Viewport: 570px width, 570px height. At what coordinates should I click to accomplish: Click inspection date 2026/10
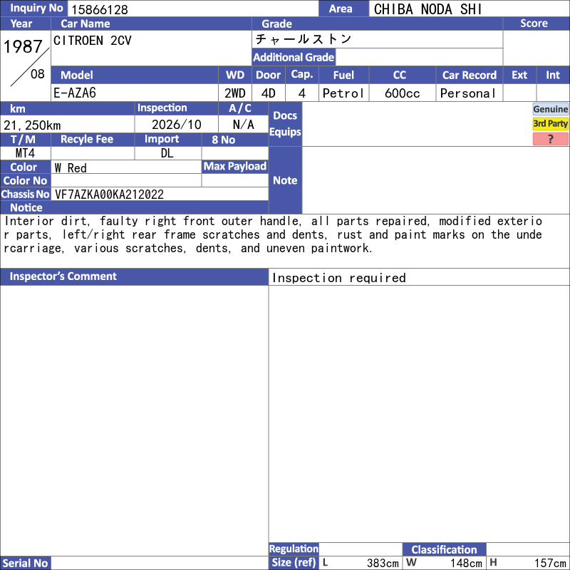pyautogui.click(x=176, y=125)
